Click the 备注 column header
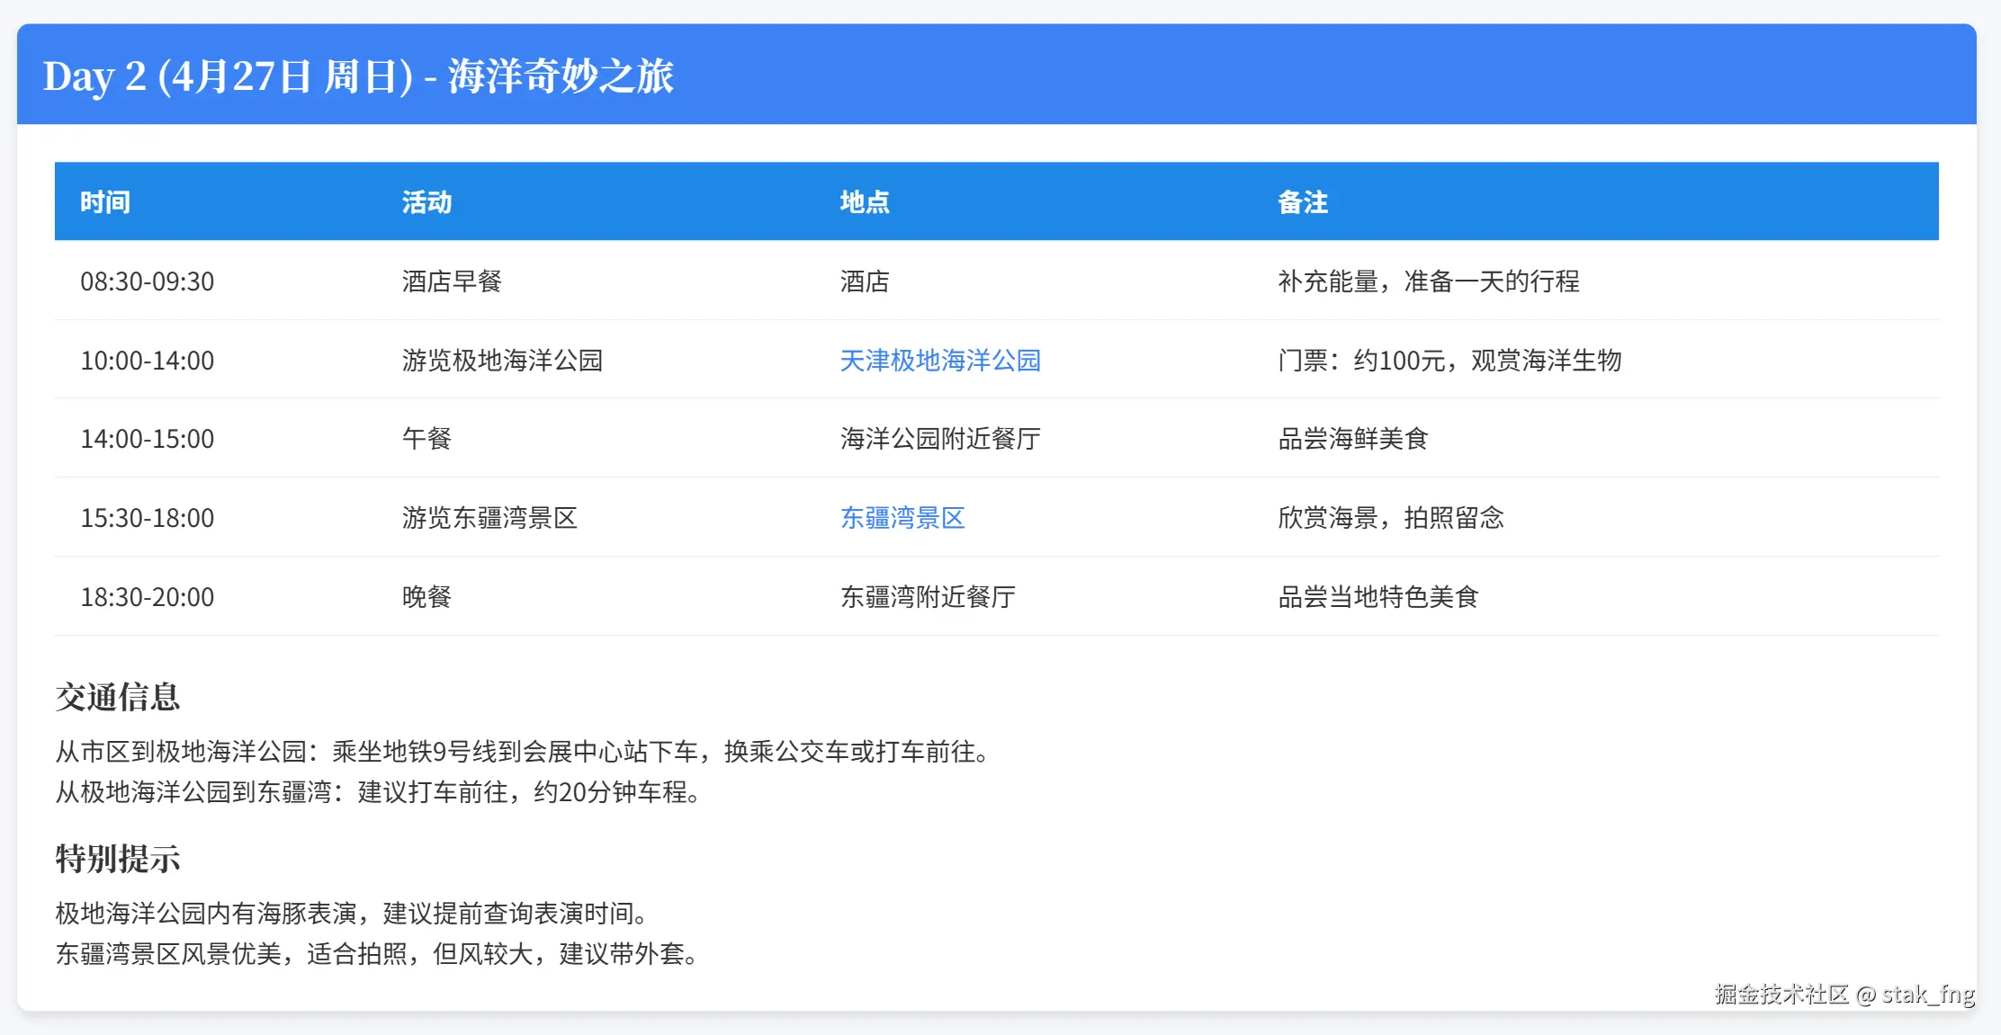The image size is (2001, 1035). pyautogui.click(x=1302, y=202)
